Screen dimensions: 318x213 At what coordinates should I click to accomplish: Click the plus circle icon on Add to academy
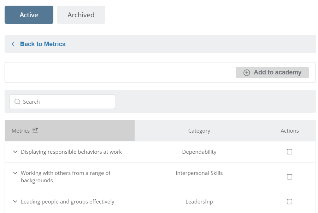(x=247, y=73)
